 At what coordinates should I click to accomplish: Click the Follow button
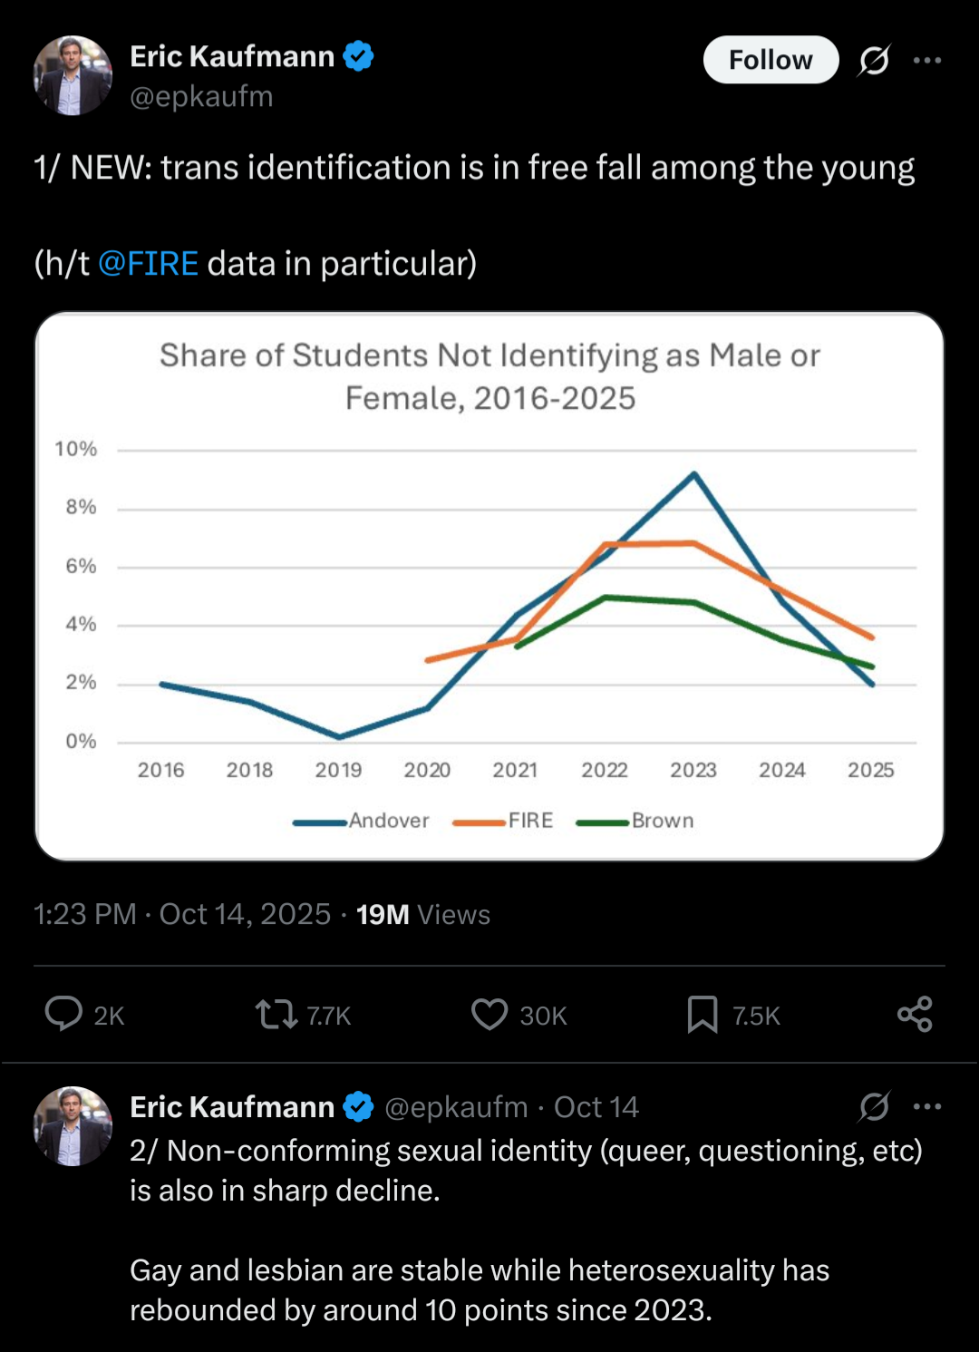[x=771, y=60]
